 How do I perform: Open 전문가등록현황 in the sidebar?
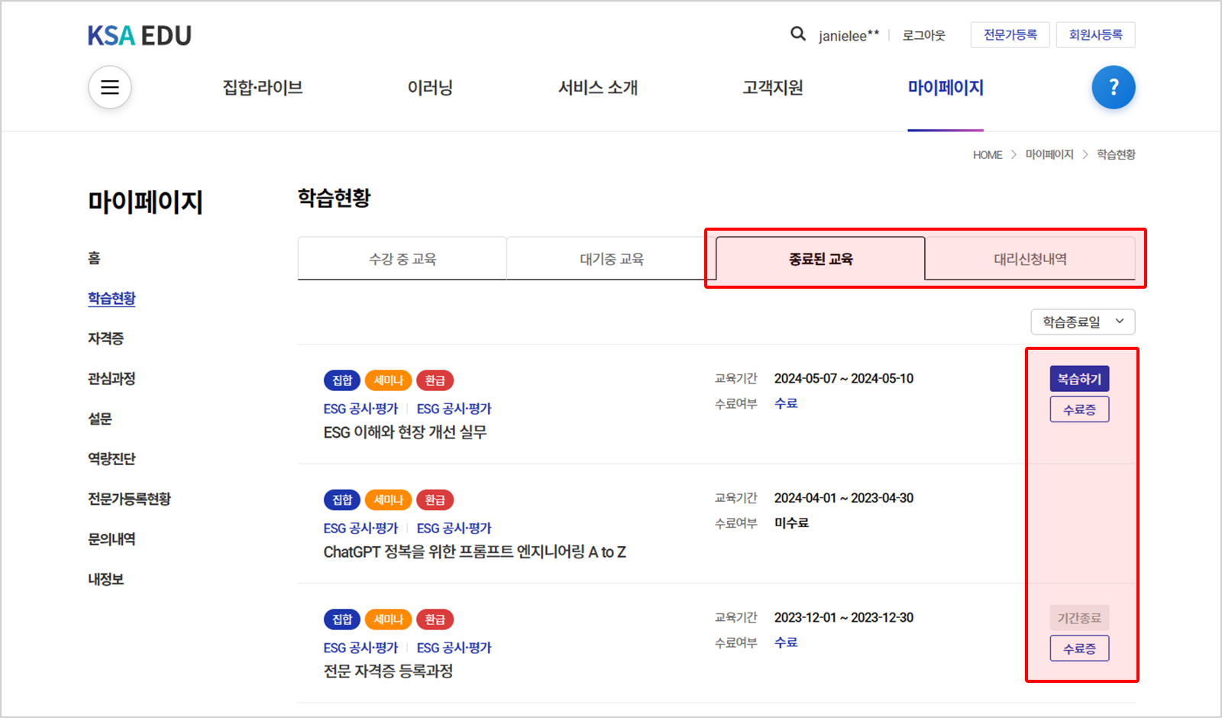pyautogui.click(x=130, y=499)
